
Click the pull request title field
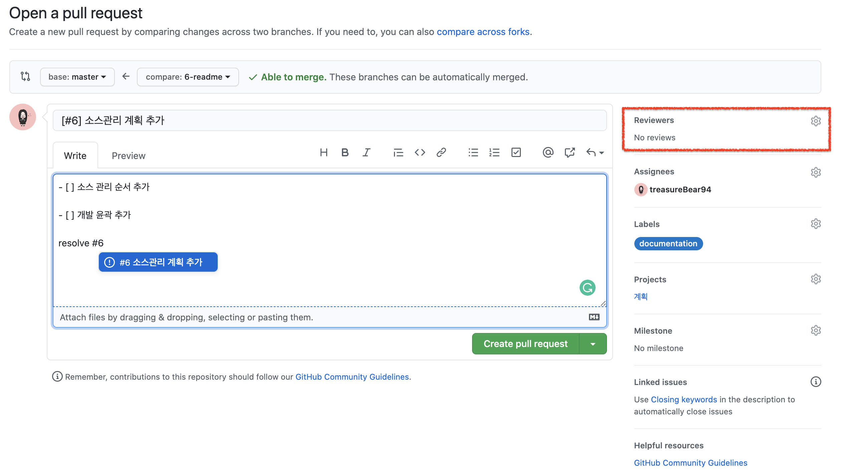(330, 120)
